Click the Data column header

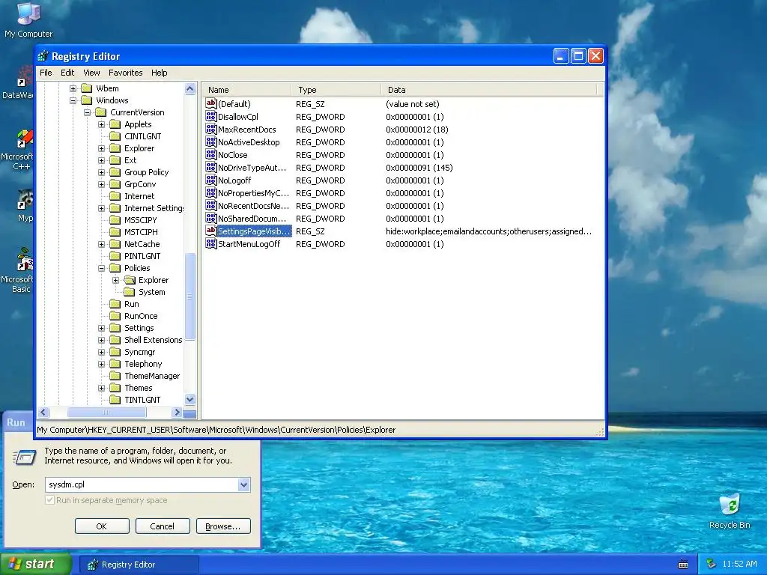(x=489, y=90)
